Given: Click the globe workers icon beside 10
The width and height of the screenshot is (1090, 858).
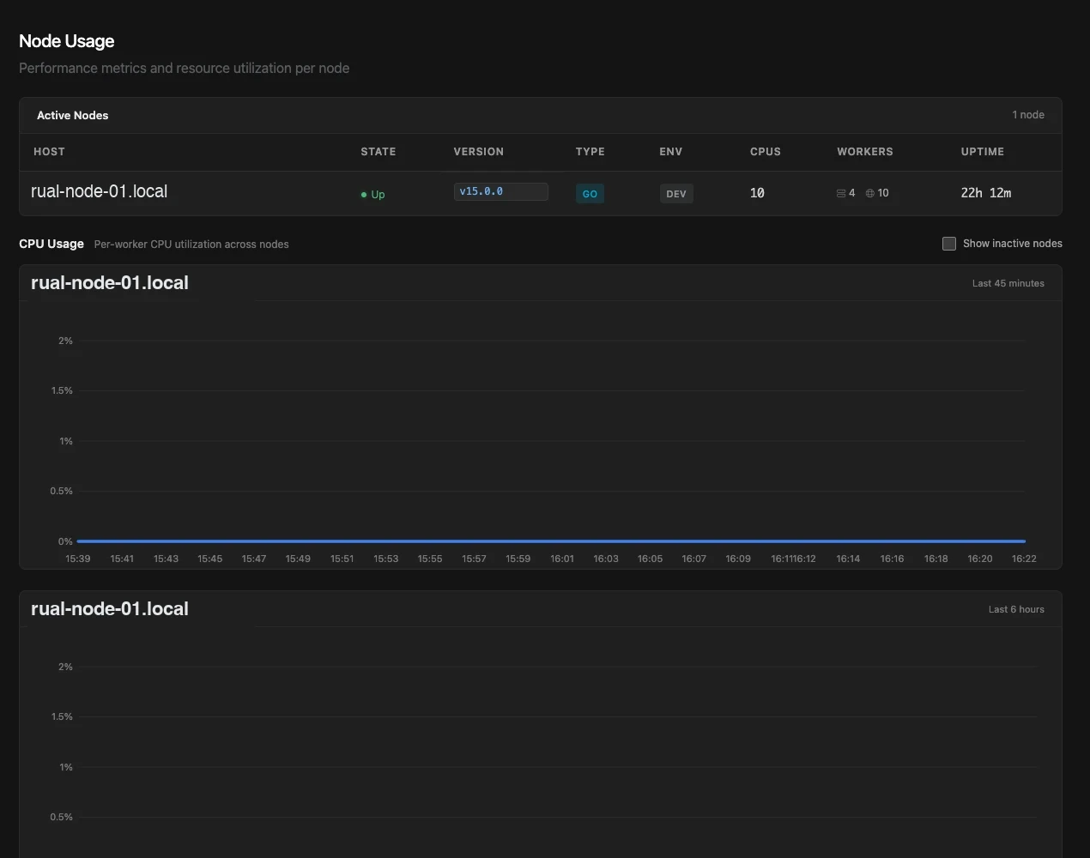Looking at the screenshot, I should coord(870,193).
